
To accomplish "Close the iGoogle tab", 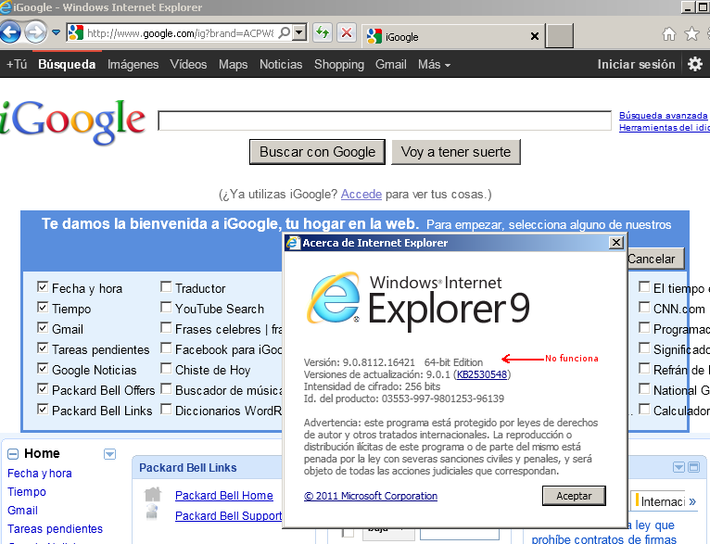I will 534,37.
